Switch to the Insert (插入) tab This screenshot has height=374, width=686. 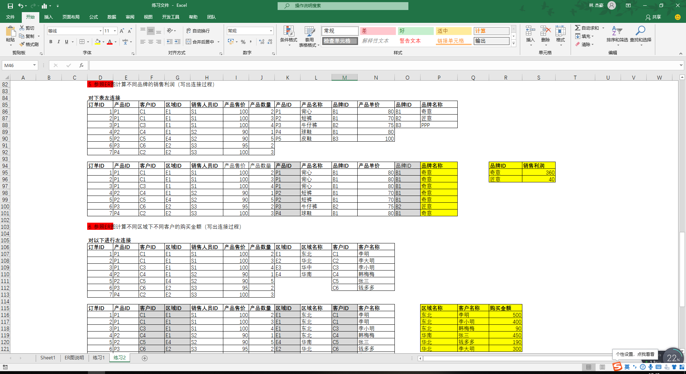[48, 17]
